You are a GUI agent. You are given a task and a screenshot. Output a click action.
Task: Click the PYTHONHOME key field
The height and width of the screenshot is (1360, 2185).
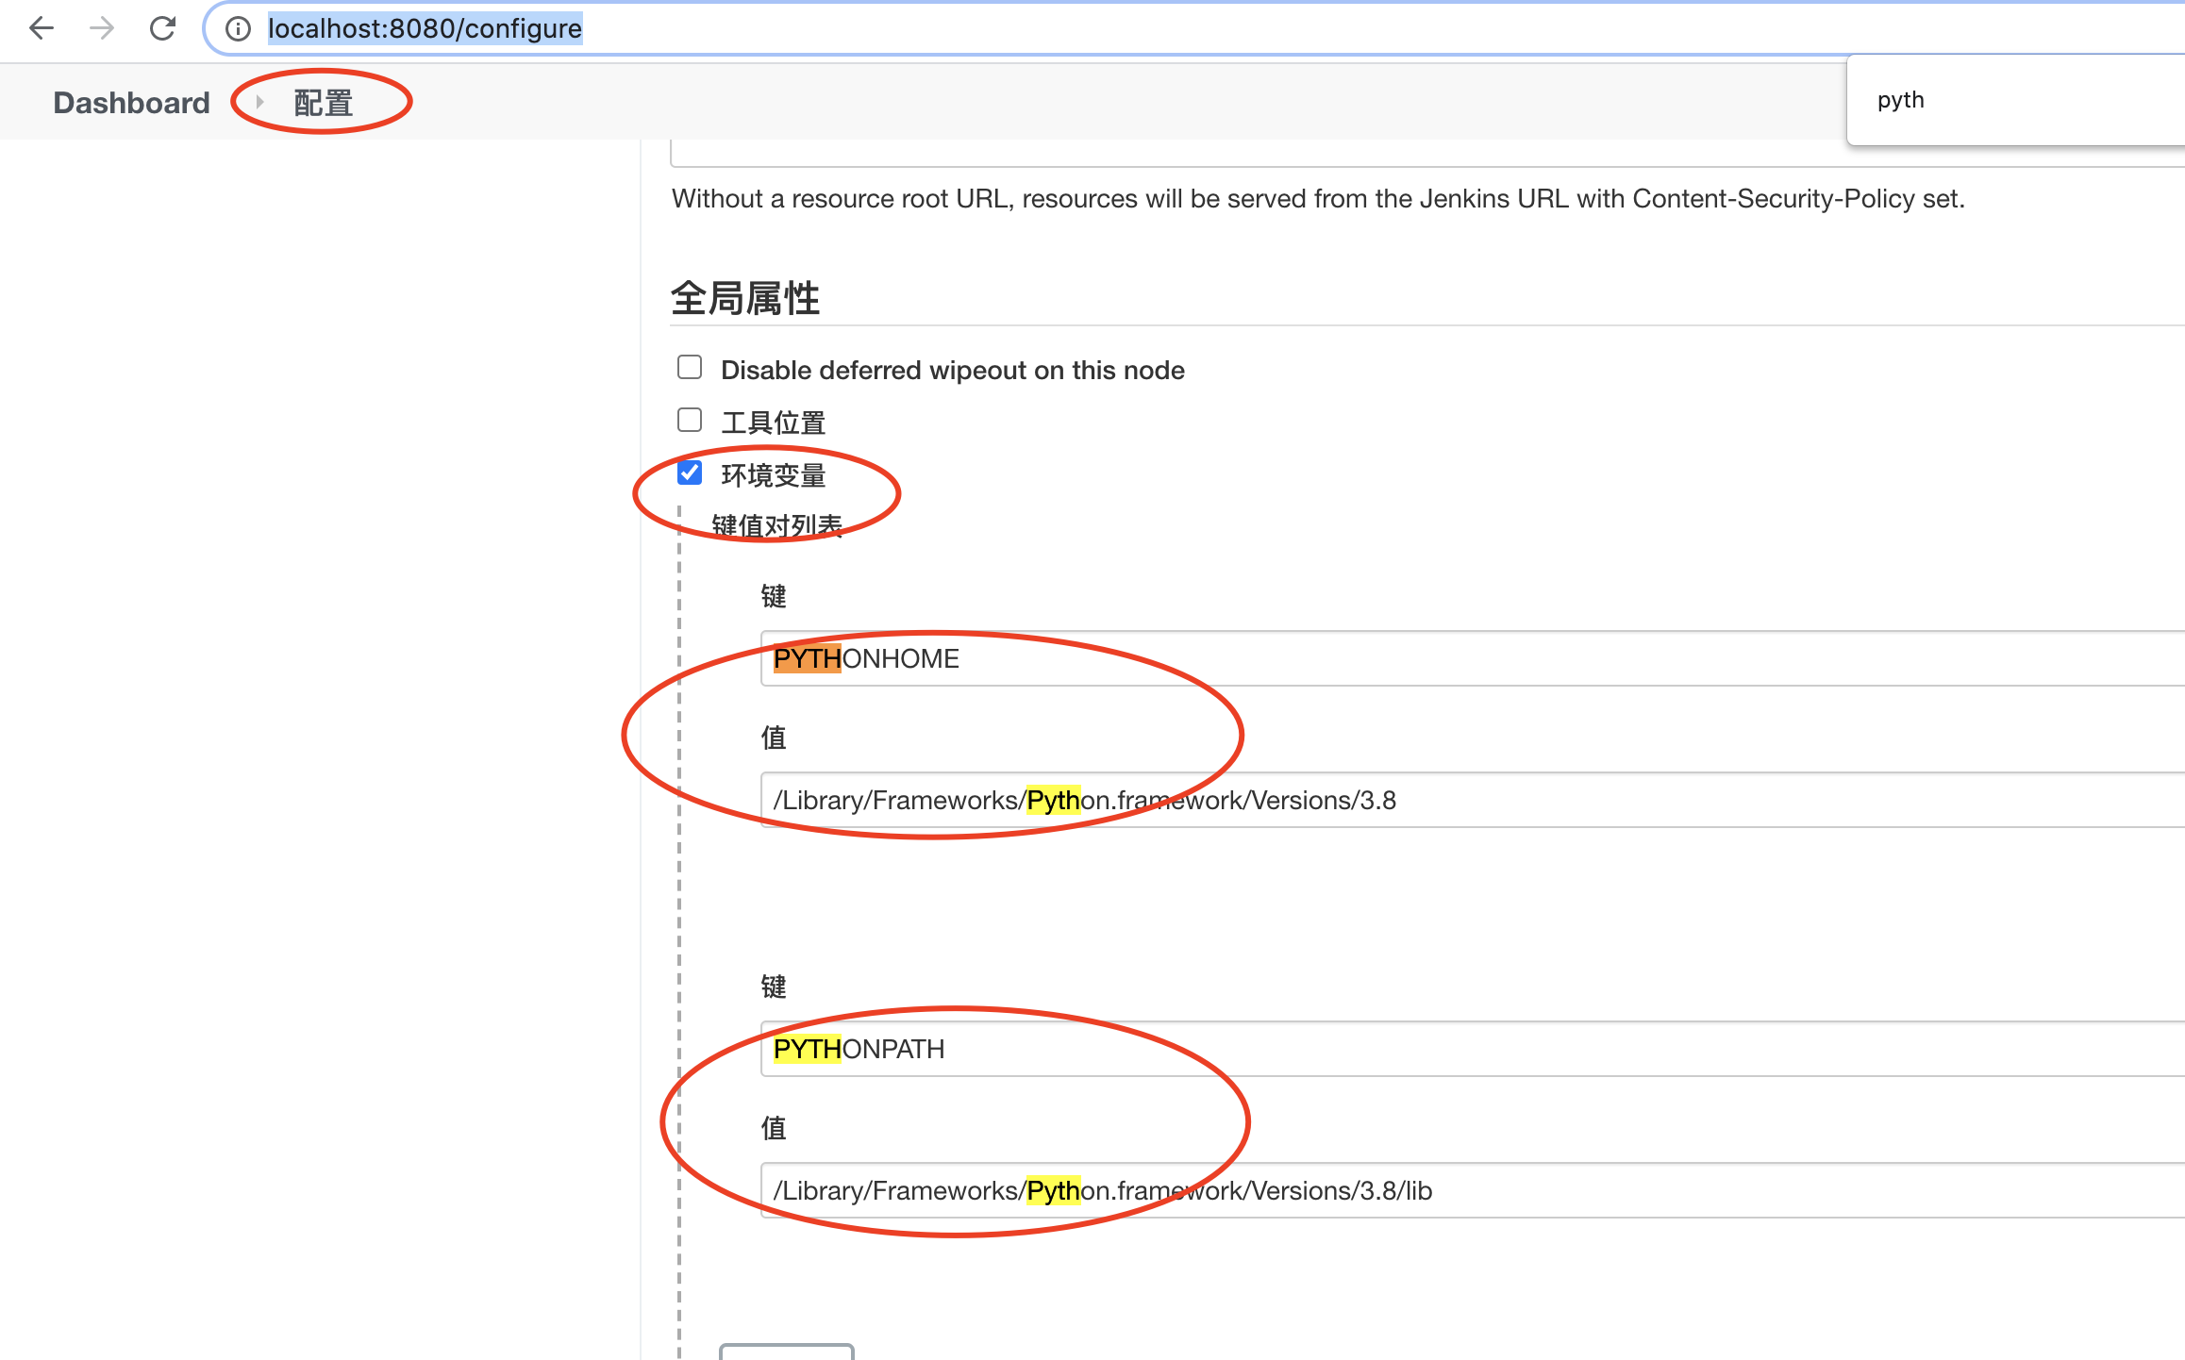click(1415, 658)
